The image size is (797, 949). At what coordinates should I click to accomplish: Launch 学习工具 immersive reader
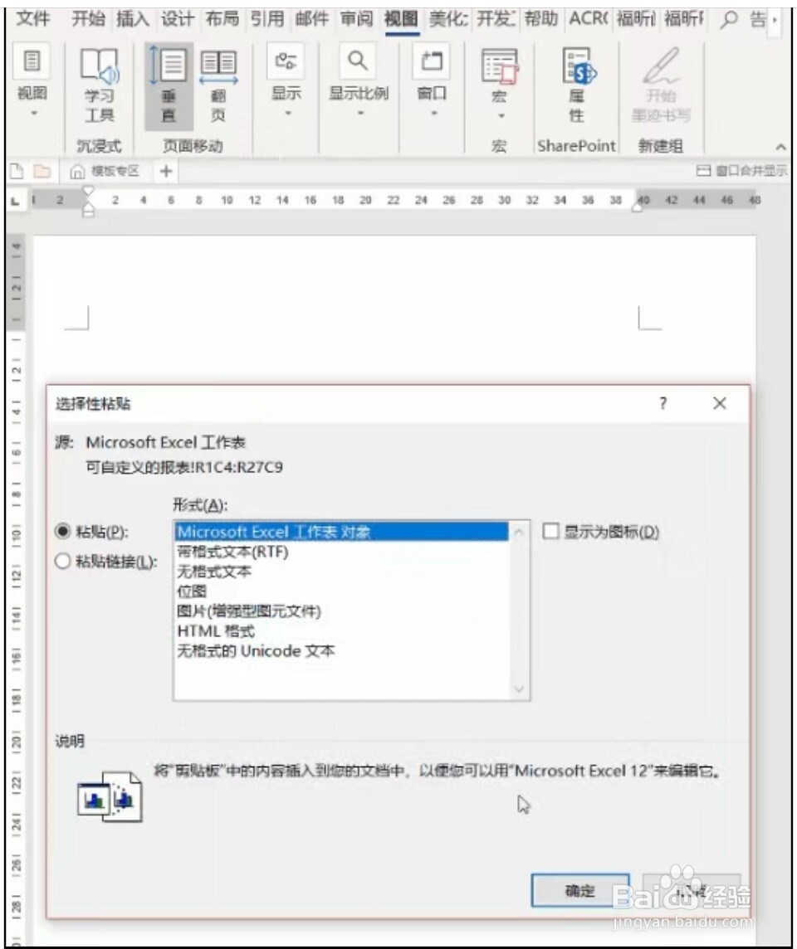100,85
